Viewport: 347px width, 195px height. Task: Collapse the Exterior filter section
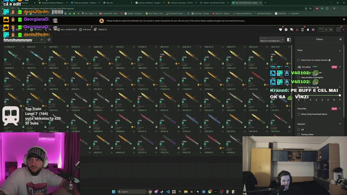[340, 124]
